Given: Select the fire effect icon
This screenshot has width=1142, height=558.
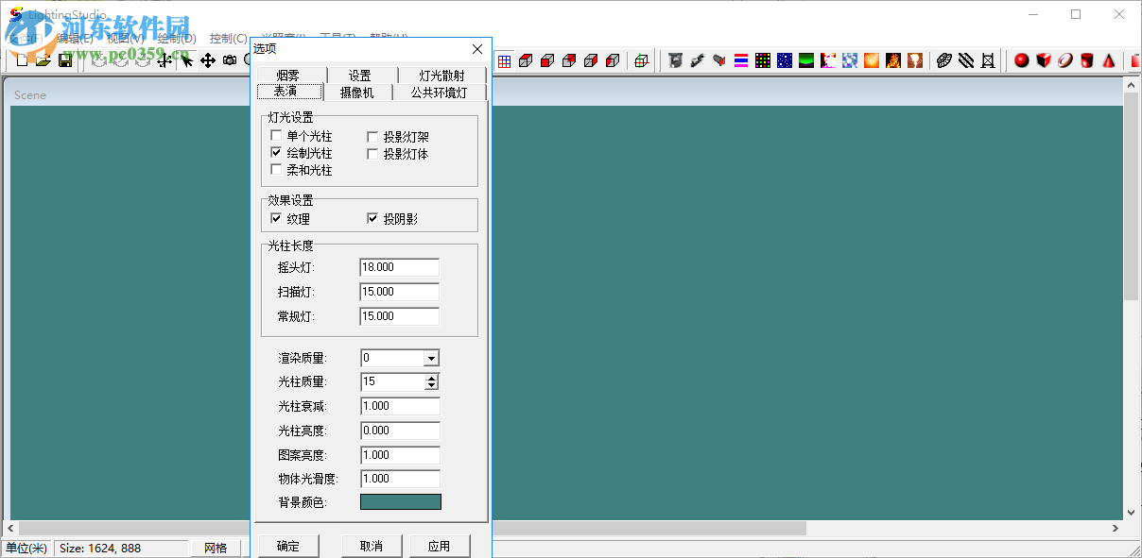Looking at the screenshot, I should click(x=893, y=59).
